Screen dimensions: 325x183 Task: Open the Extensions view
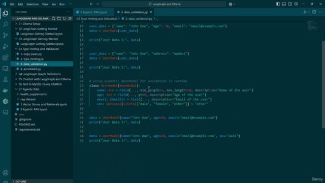click(x=6, y=57)
